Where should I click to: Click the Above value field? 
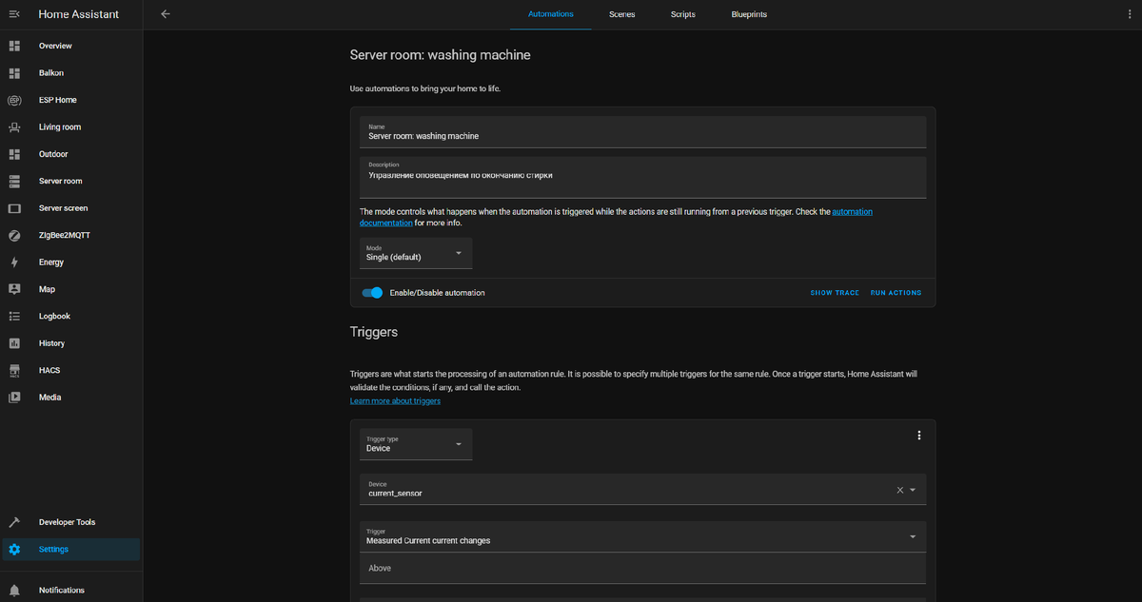(642, 569)
